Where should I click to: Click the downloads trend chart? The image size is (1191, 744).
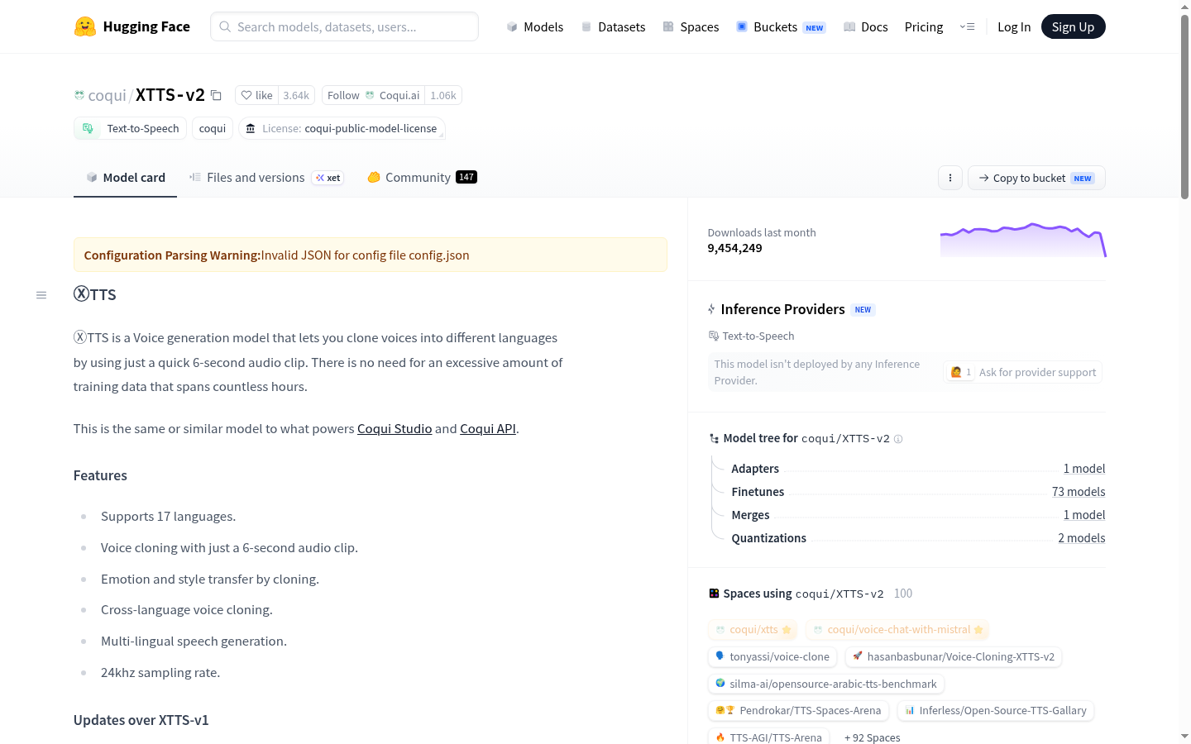[1023, 240]
